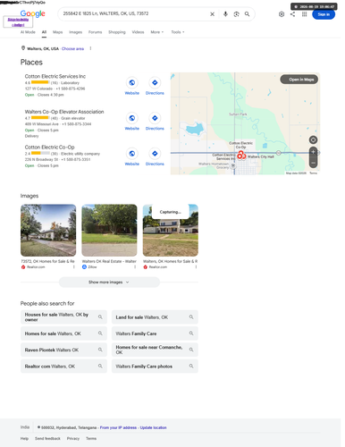
Task: Search Homes for sale near Comanche, OK
Action: tap(155, 350)
